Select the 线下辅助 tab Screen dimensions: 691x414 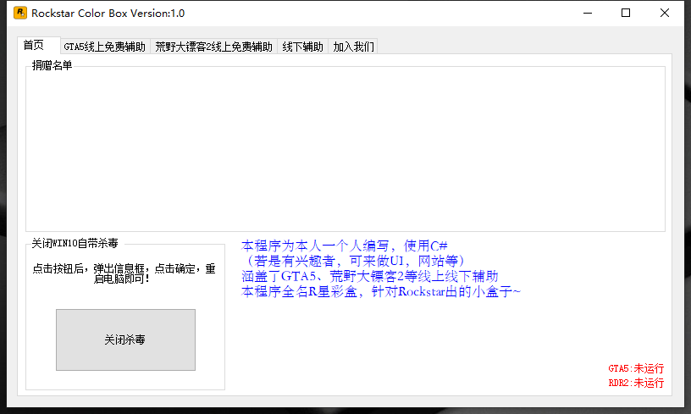click(303, 47)
